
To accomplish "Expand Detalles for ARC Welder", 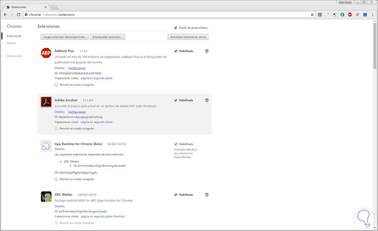I will tap(60, 206).
